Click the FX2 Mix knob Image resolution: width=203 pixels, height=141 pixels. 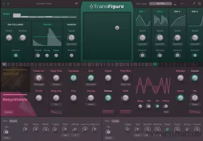[108, 132]
